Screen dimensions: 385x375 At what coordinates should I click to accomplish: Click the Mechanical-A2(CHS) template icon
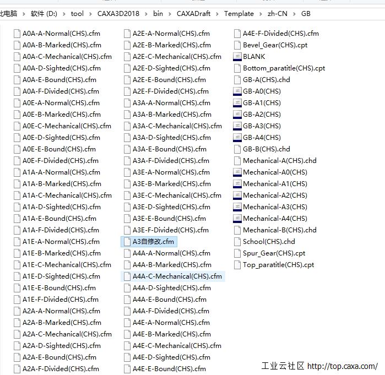tap(237, 195)
